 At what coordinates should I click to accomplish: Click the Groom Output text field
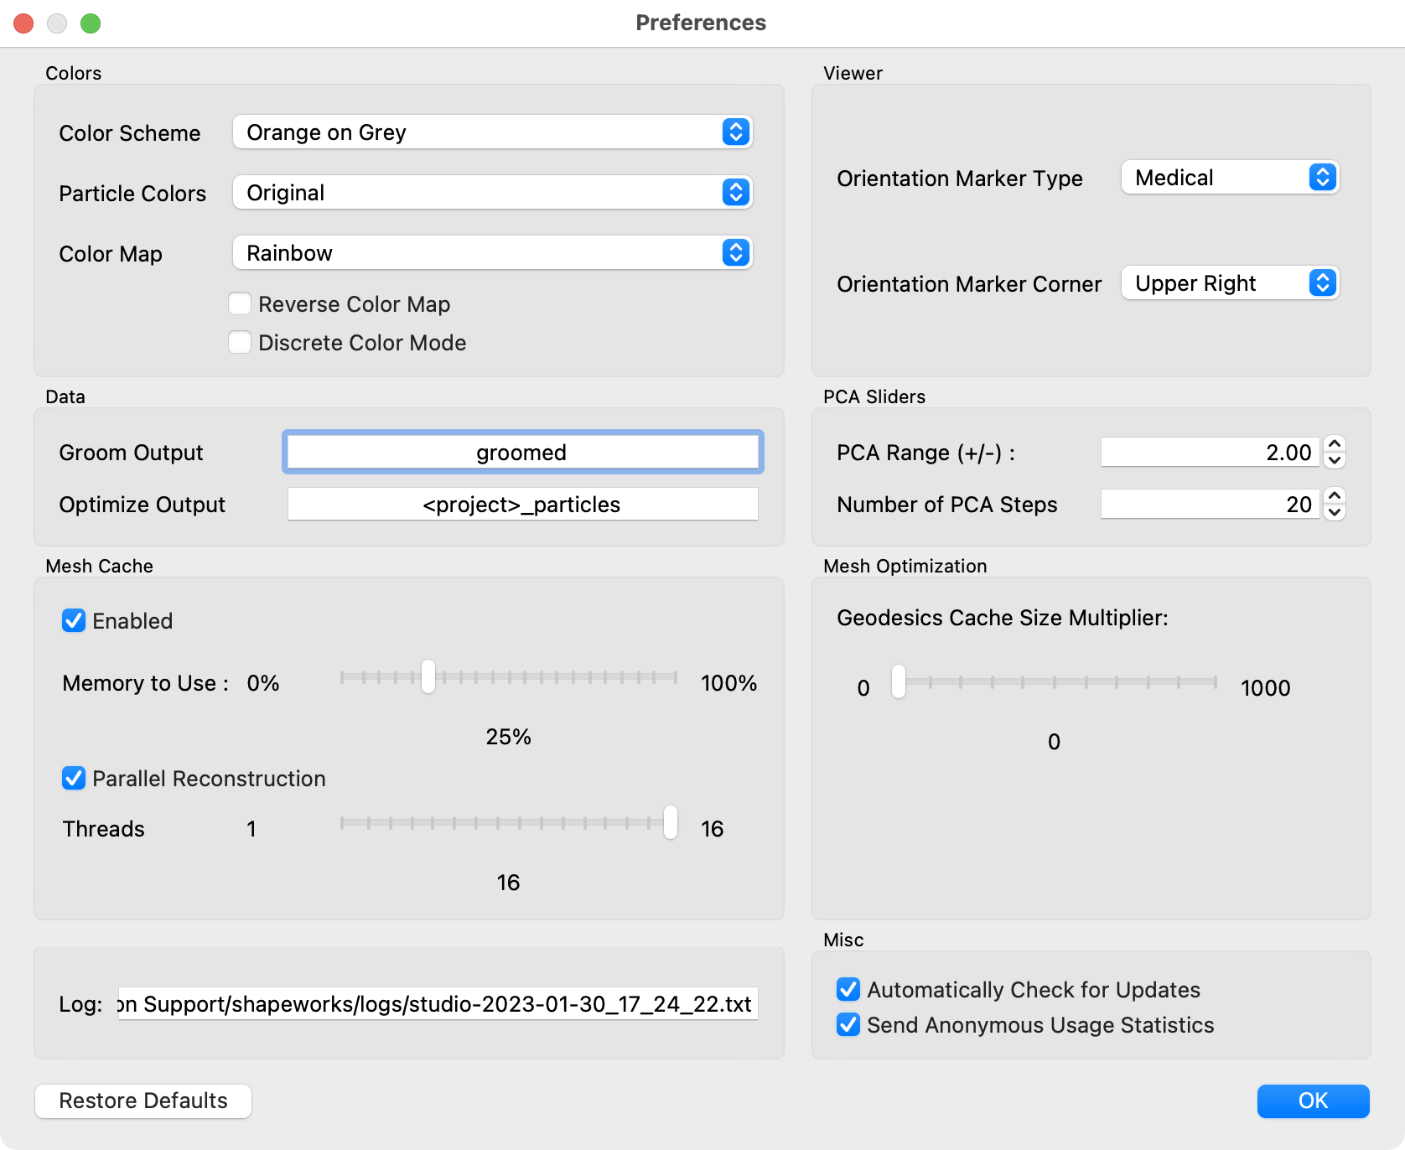point(522,453)
